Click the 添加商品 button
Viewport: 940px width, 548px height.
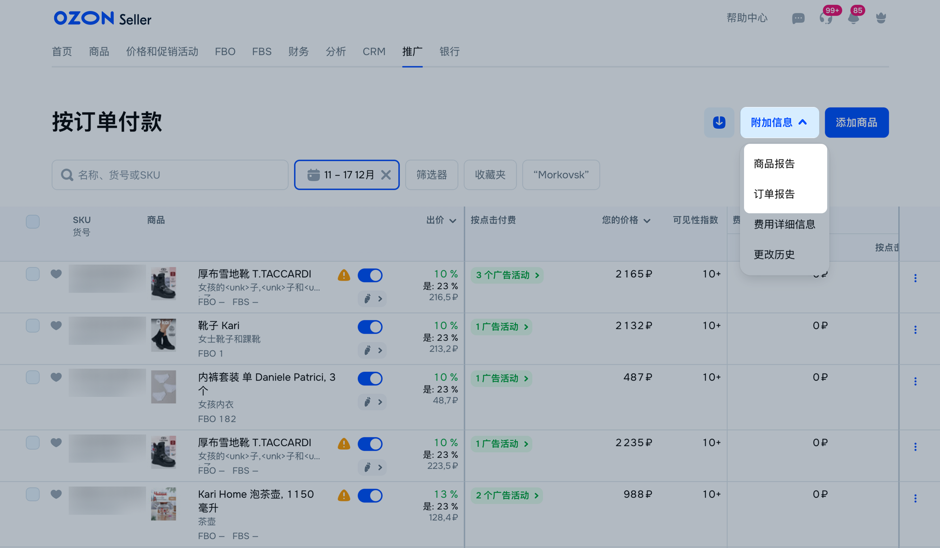coord(856,122)
